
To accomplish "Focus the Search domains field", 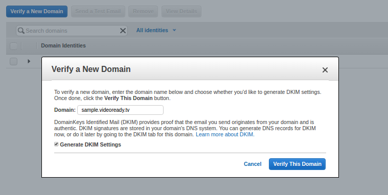I will (x=72, y=31).
